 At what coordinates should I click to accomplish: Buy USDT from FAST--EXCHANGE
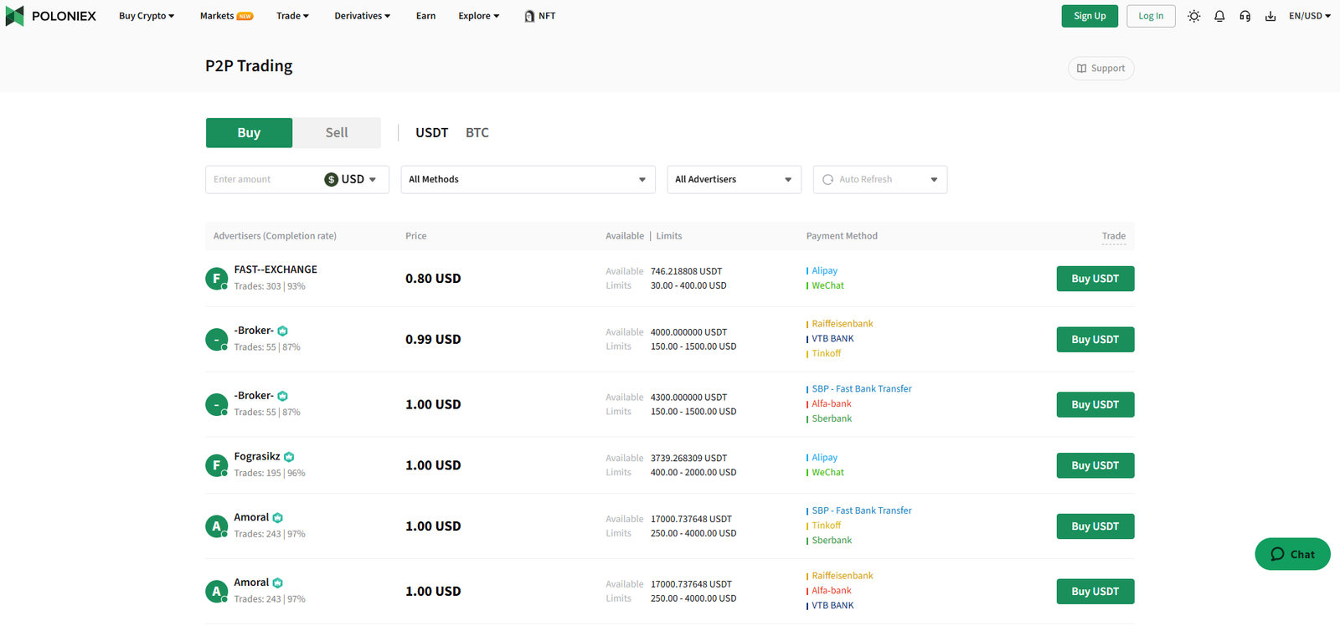[x=1095, y=279]
